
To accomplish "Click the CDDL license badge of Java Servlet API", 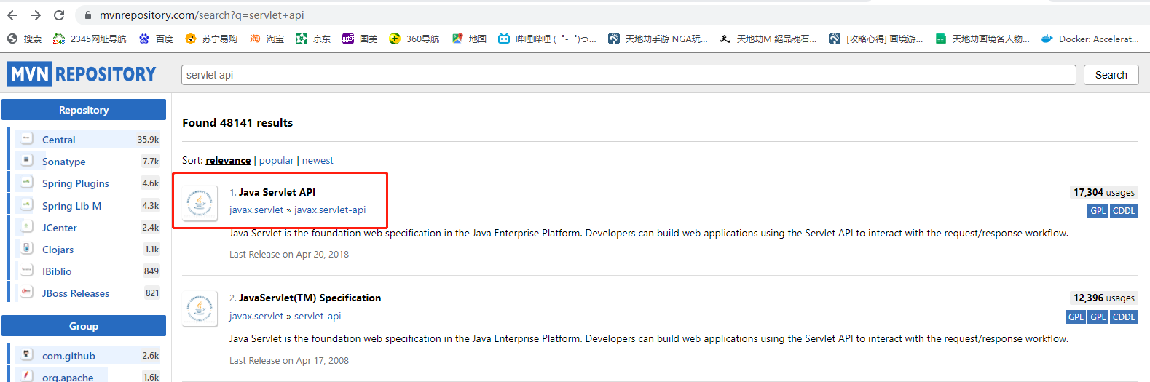I will point(1124,211).
